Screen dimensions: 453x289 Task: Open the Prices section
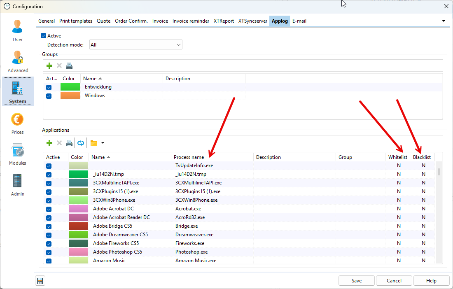[x=18, y=123]
